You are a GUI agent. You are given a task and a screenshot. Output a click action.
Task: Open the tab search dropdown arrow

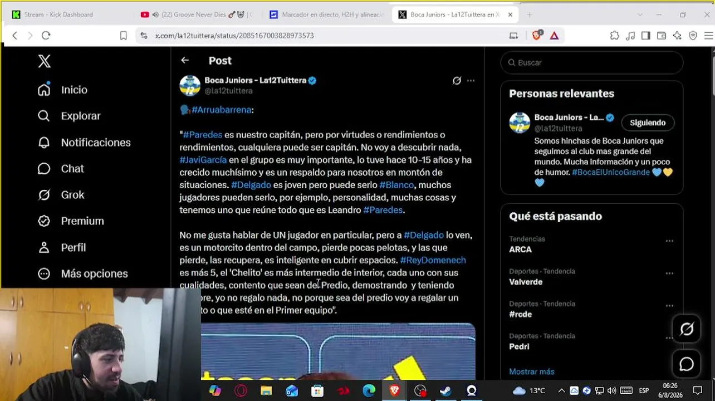point(640,14)
